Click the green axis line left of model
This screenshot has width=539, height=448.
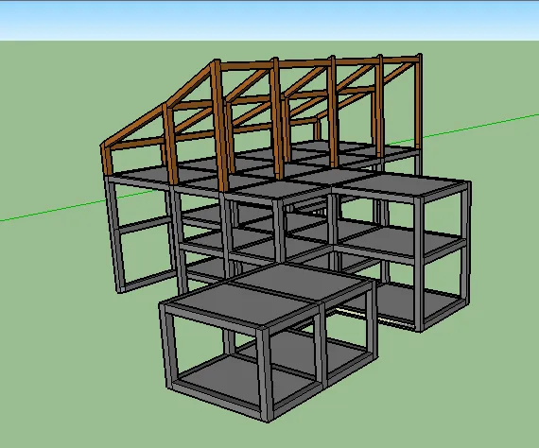pyautogui.click(x=53, y=210)
